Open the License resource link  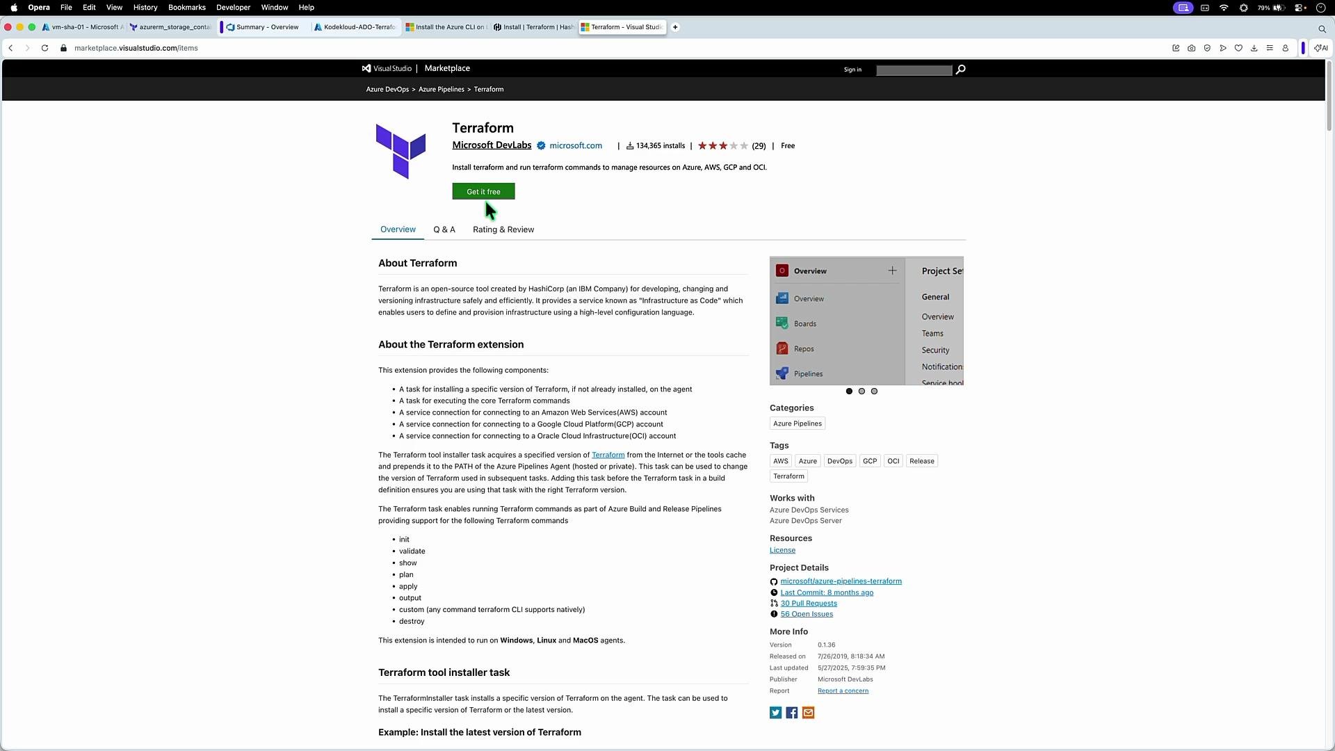pyautogui.click(x=782, y=550)
